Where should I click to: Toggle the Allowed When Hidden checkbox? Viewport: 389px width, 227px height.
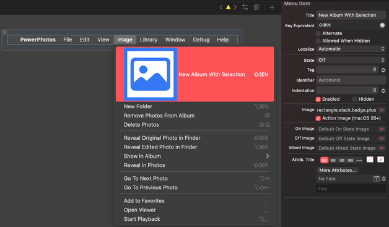[318, 41]
